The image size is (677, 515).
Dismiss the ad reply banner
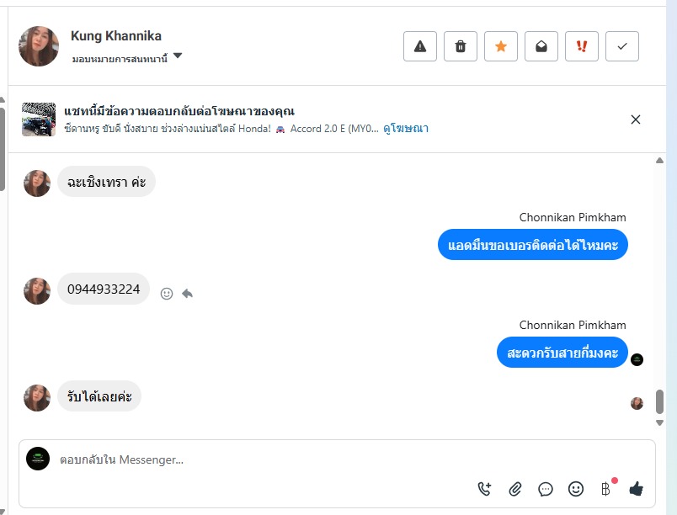pos(636,119)
